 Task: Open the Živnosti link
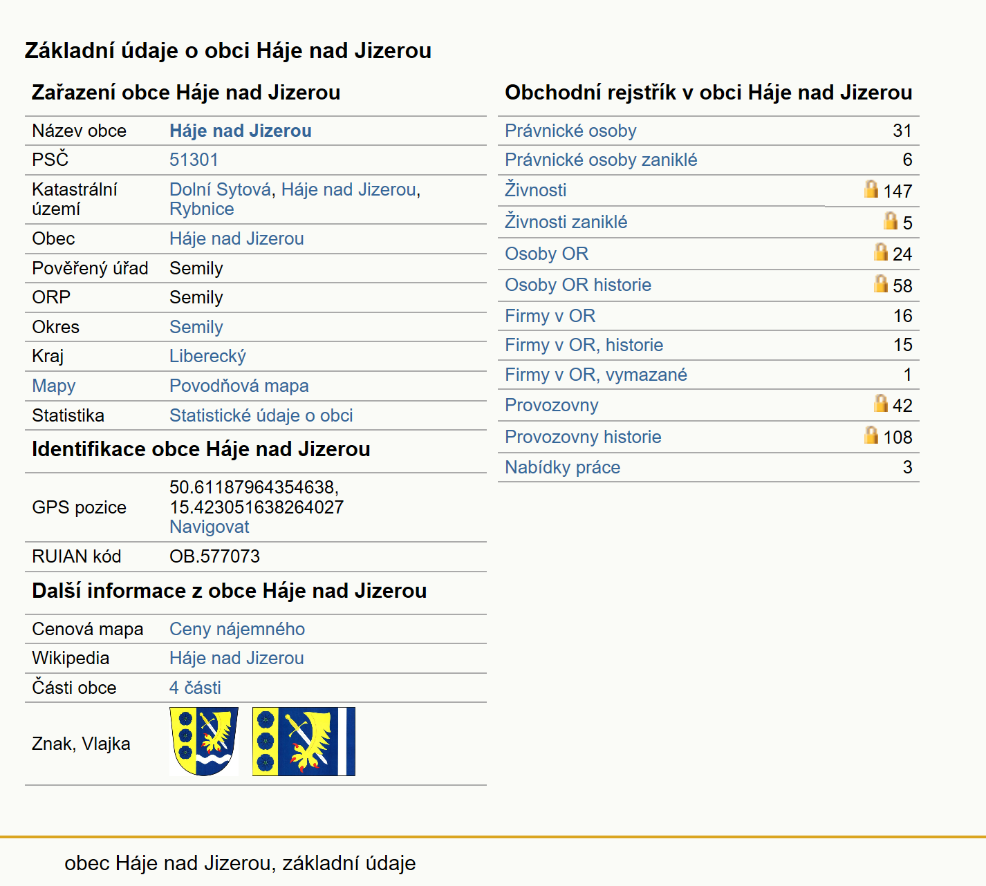535,189
